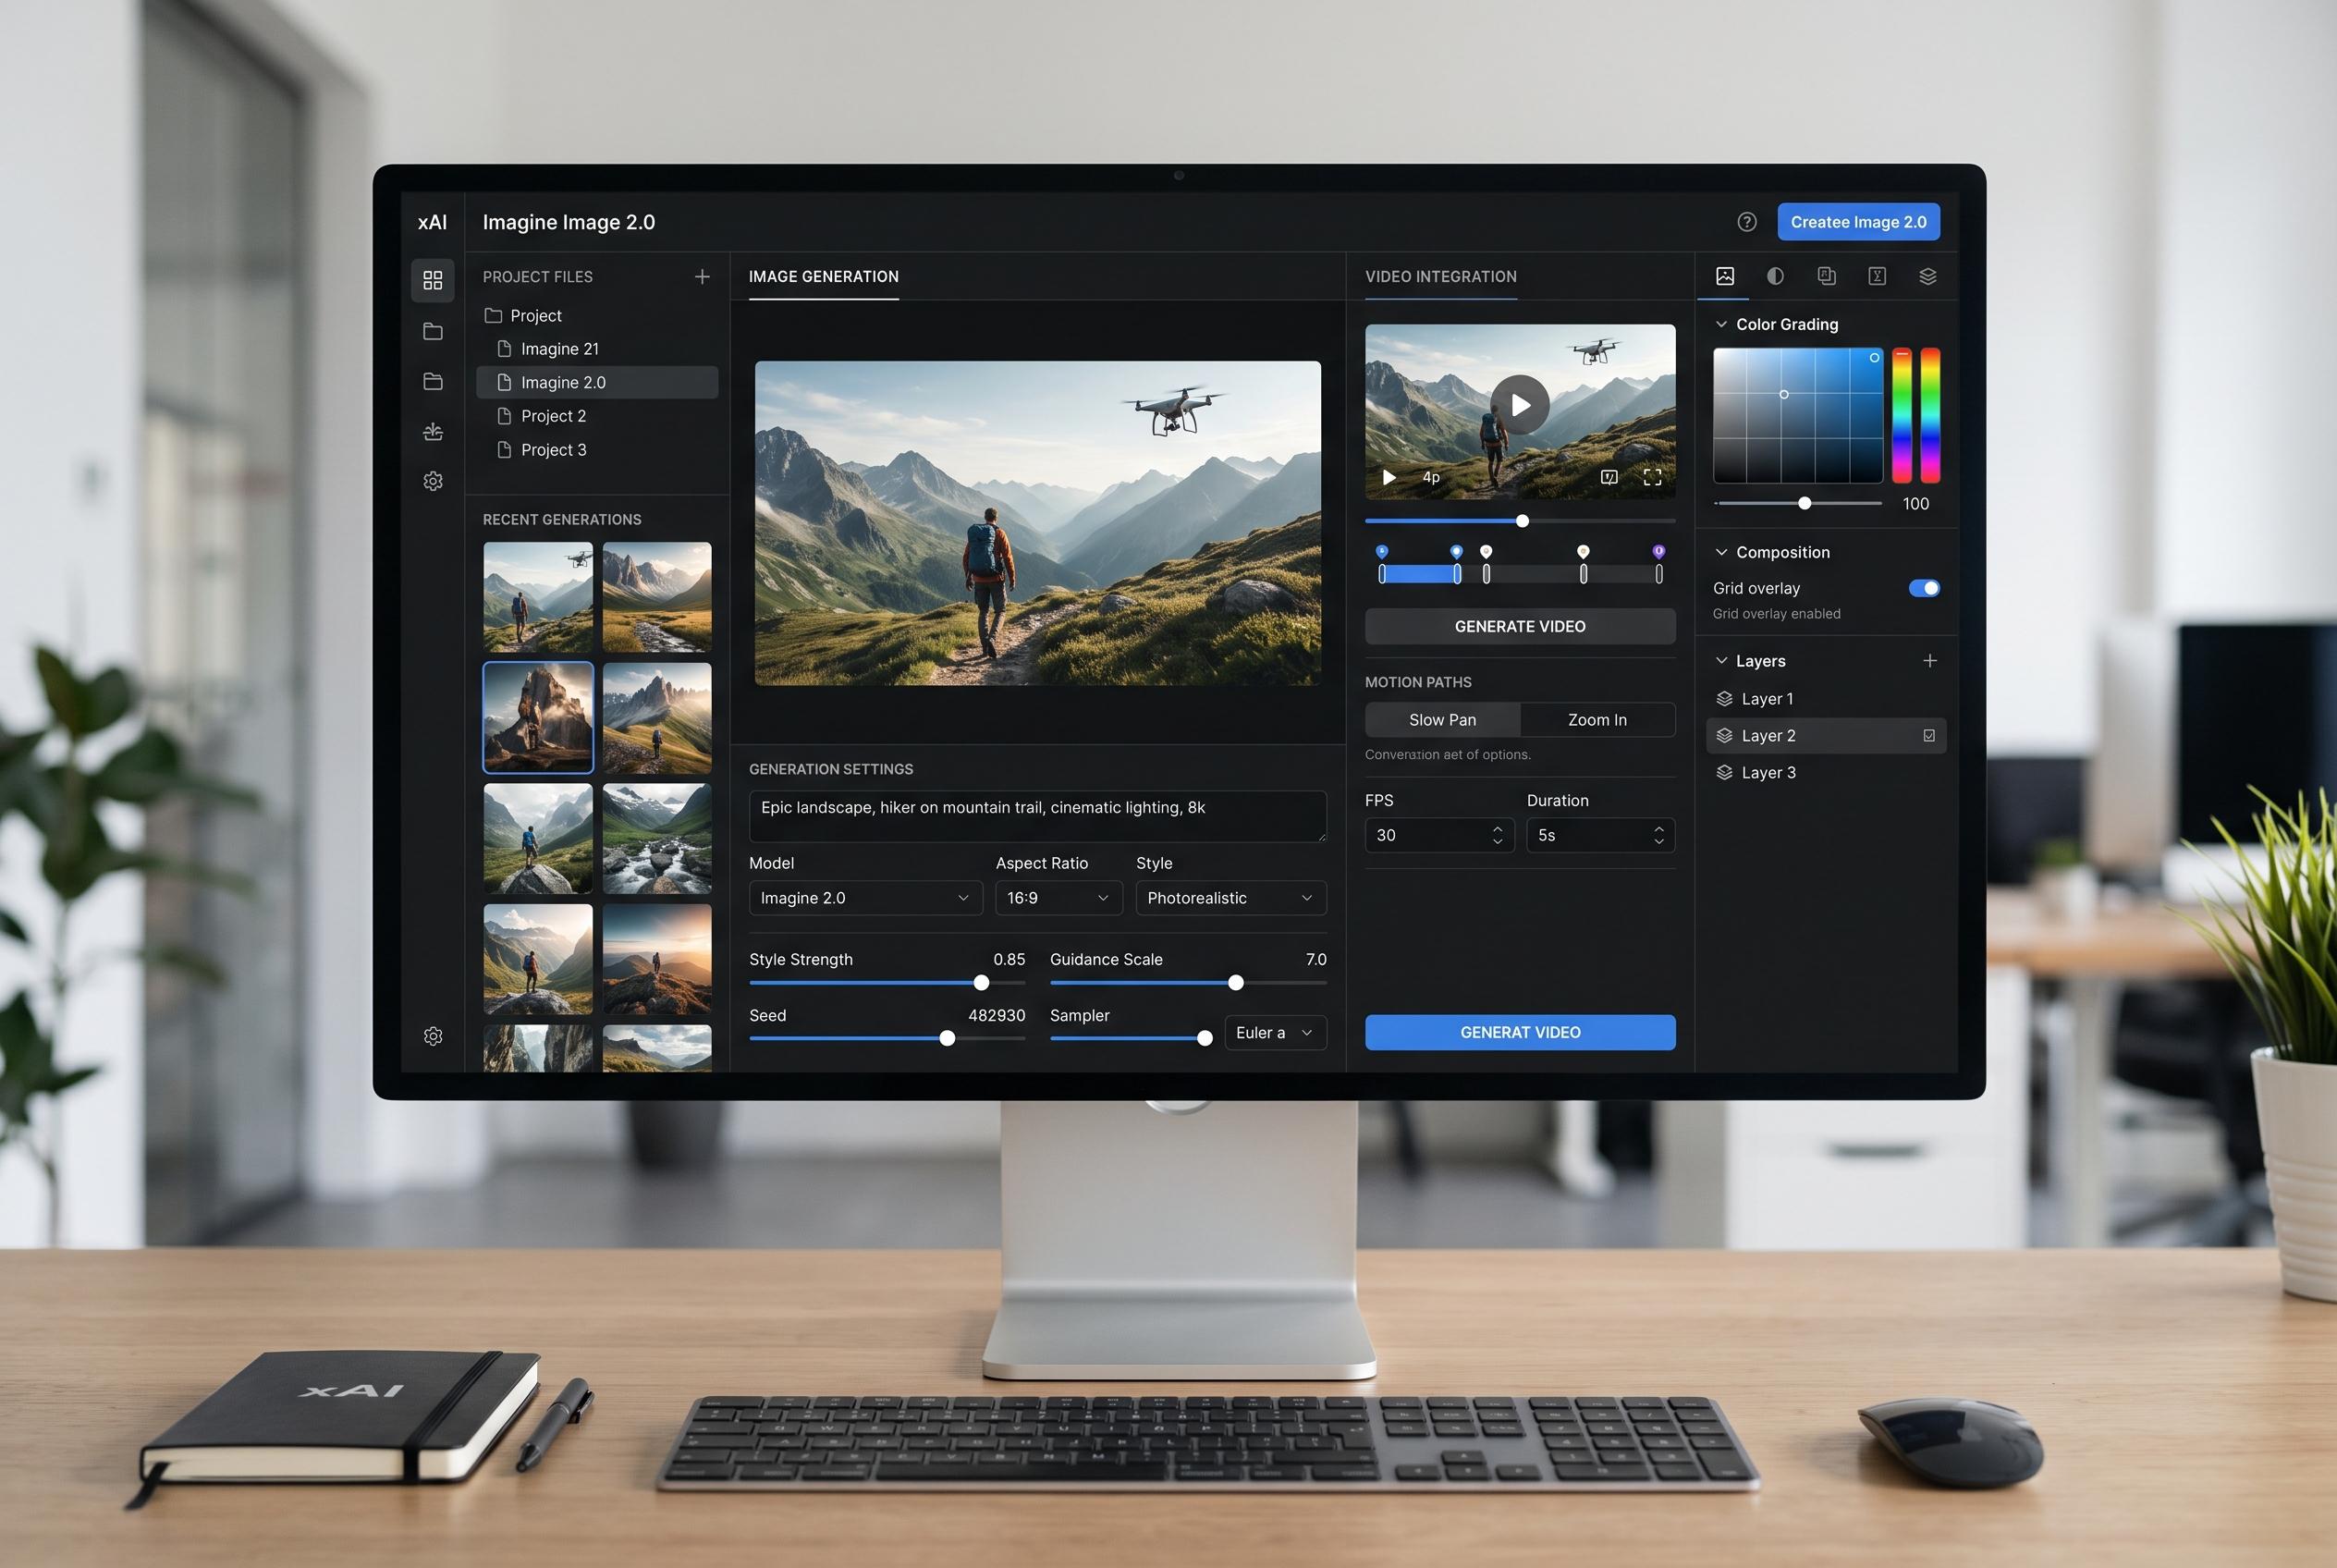Image resolution: width=2337 pixels, height=1568 pixels.
Task: Open bottom settings gear in sidebar
Action: click(432, 1036)
